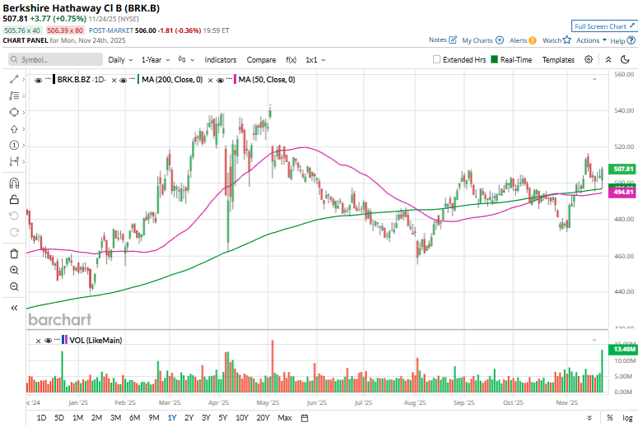Zoom out of the chart
This screenshot has height=432, width=638.
(x=14, y=286)
